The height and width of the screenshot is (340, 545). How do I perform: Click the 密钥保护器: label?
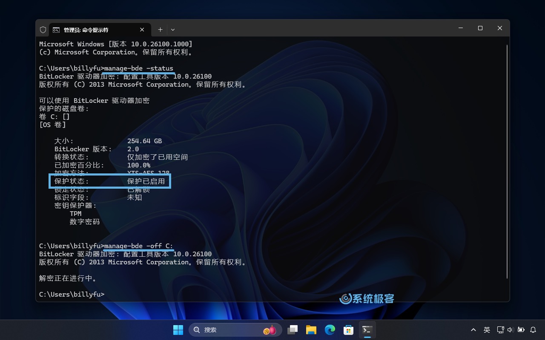point(76,206)
